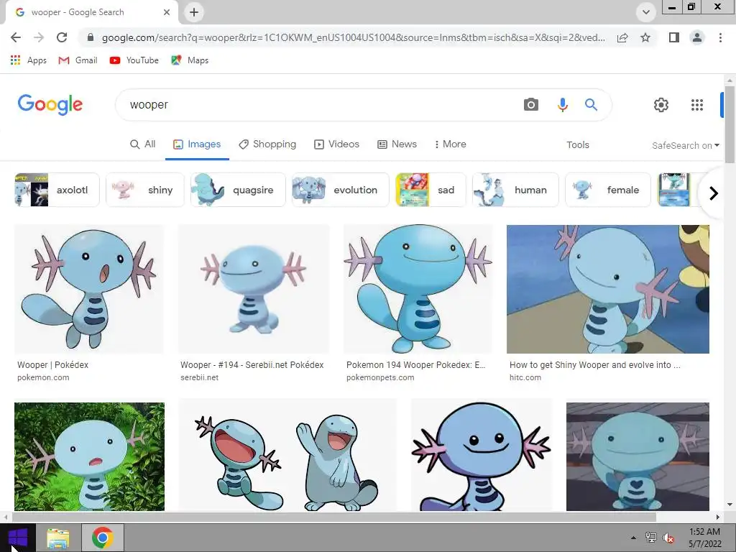Open the Chrome side panel icon
Image resolution: width=736 pixels, height=552 pixels.
click(674, 37)
